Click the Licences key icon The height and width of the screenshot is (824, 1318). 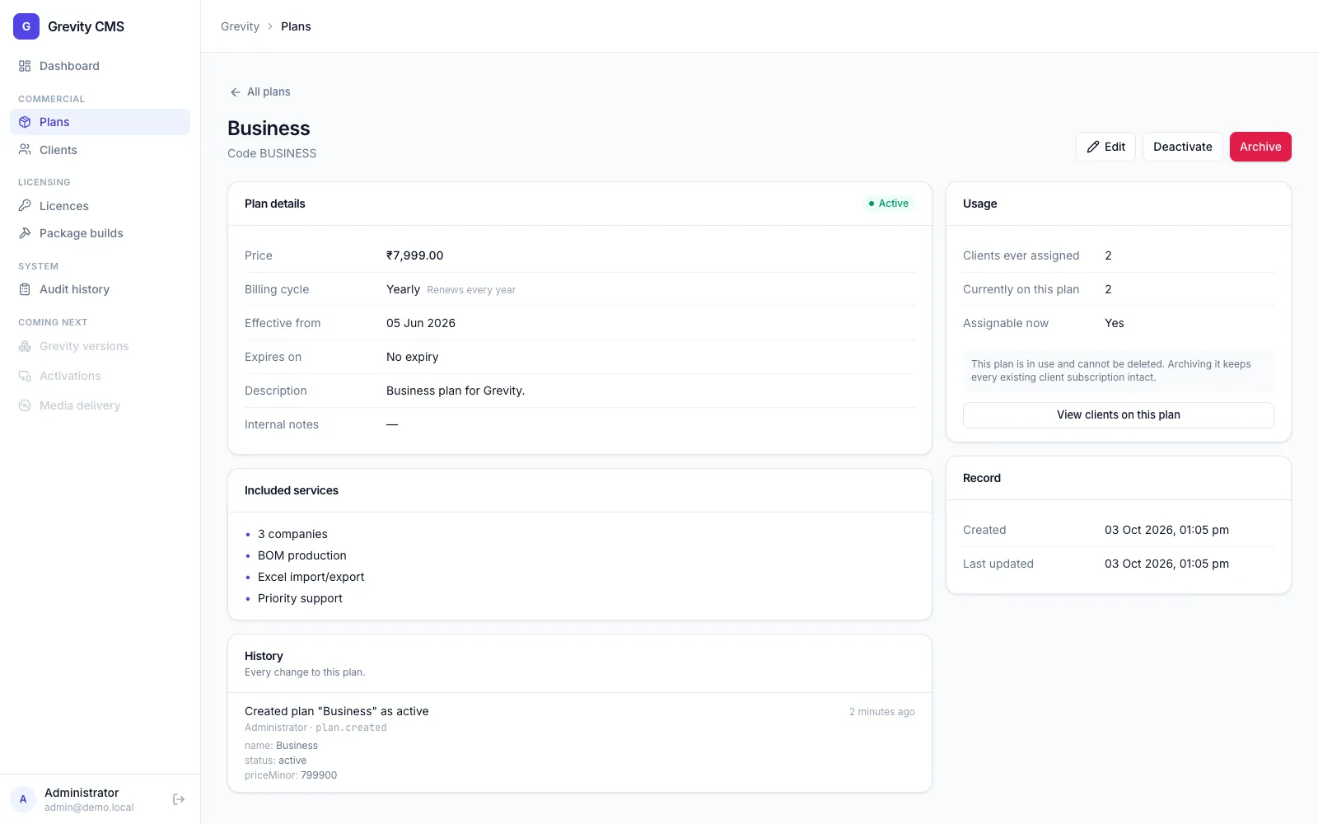pyautogui.click(x=25, y=206)
